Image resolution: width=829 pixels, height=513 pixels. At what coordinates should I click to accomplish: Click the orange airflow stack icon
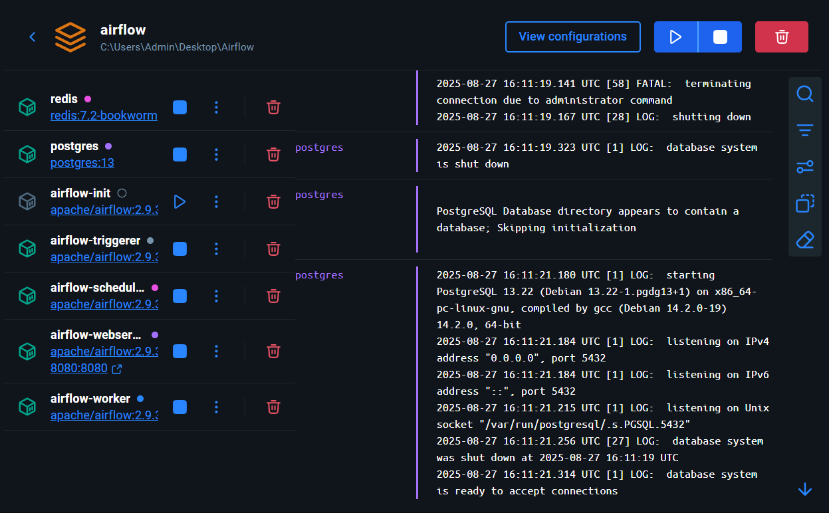click(x=70, y=37)
